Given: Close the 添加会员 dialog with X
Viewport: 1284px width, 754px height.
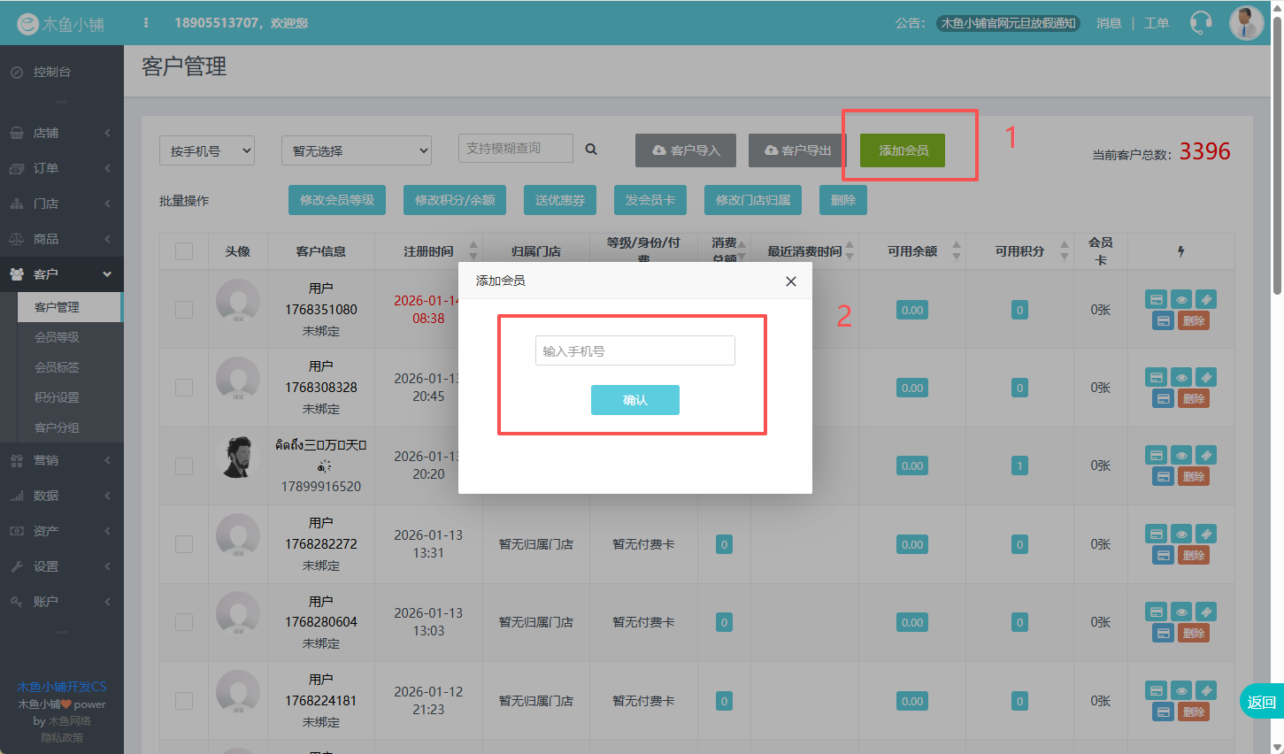Looking at the screenshot, I should (791, 281).
